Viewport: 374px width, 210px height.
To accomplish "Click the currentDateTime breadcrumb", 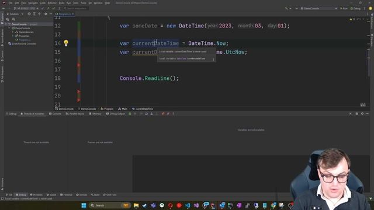I will (x=143, y=109).
